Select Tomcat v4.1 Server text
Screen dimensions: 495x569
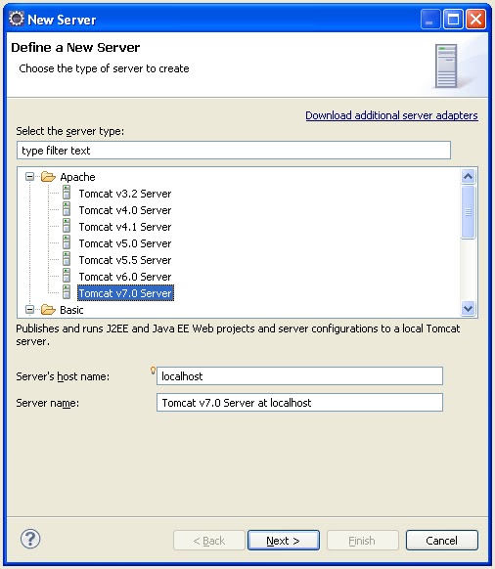tap(125, 227)
